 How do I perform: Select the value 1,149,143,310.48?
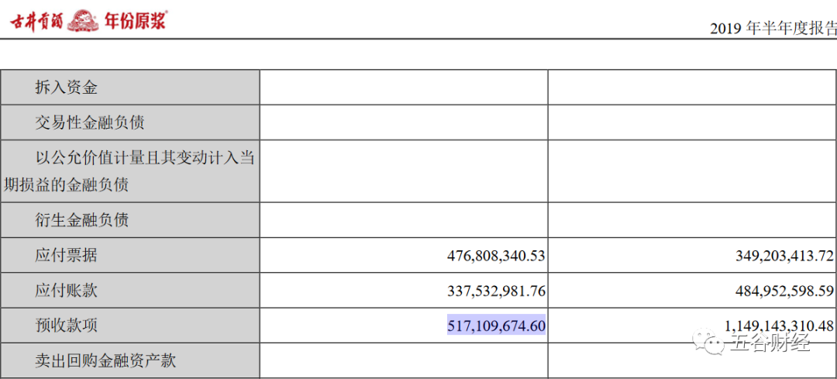779,325
